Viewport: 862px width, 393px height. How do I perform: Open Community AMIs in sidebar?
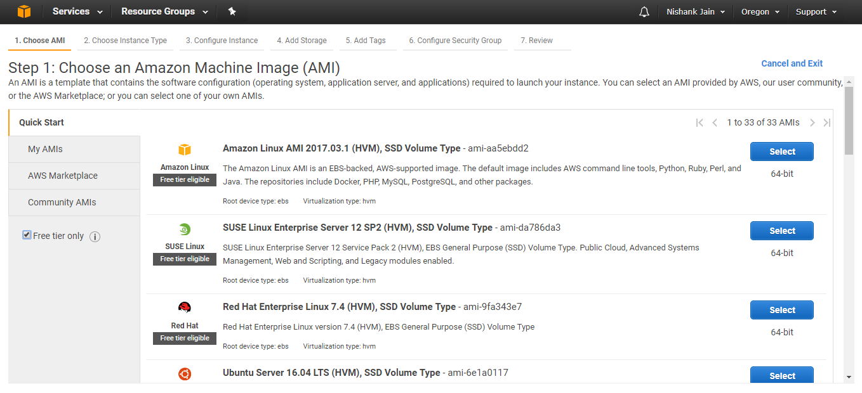point(74,202)
